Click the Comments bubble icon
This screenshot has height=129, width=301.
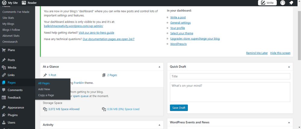coord(4,90)
